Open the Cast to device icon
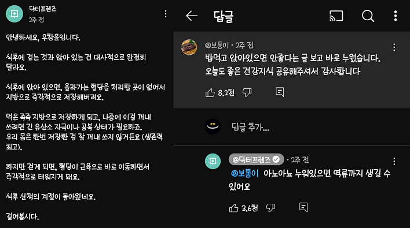The width and height of the screenshot is (410, 228). pyautogui.click(x=336, y=16)
